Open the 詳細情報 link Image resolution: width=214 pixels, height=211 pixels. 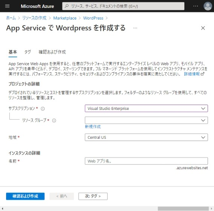click(x=192, y=74)
